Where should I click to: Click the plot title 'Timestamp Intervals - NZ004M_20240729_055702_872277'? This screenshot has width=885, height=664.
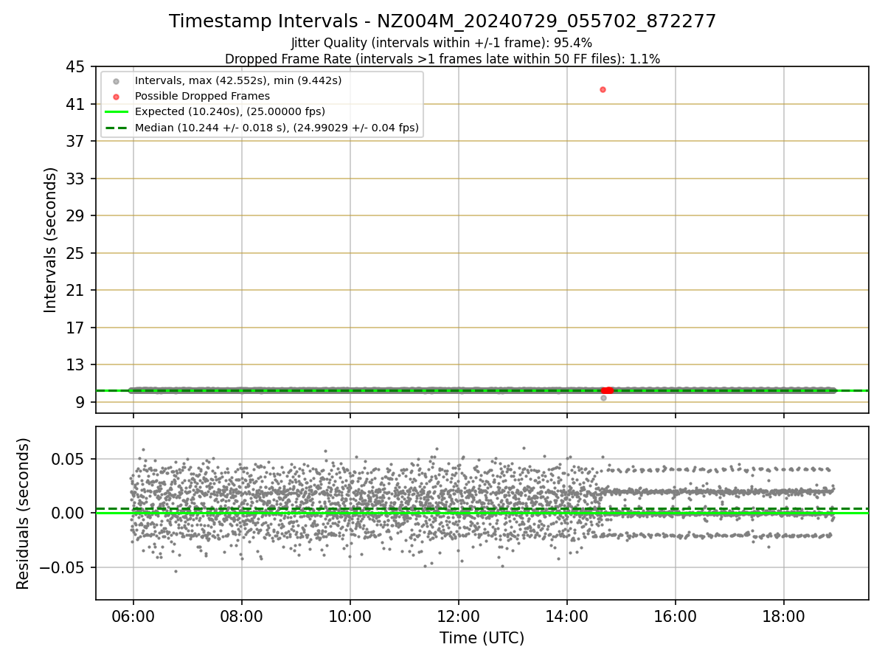point(442,21)
